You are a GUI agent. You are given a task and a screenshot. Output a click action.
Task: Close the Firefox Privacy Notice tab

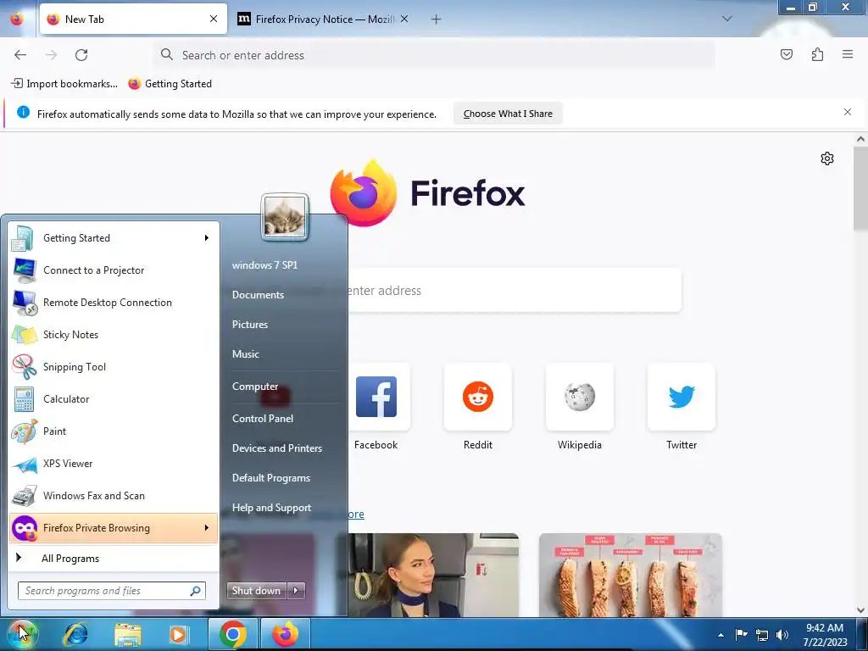[404, 19]
